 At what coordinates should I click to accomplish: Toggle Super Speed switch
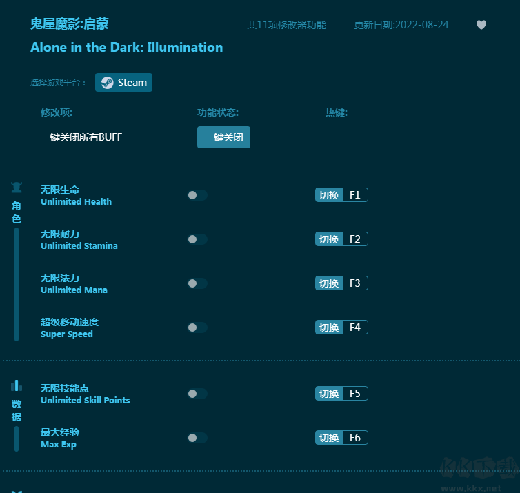click(197, 328)
